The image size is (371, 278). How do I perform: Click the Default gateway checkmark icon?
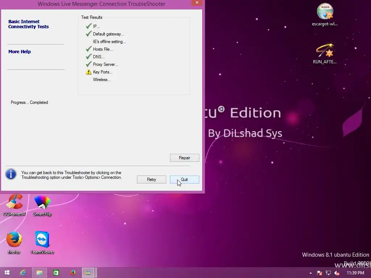[x=88, y=34]
